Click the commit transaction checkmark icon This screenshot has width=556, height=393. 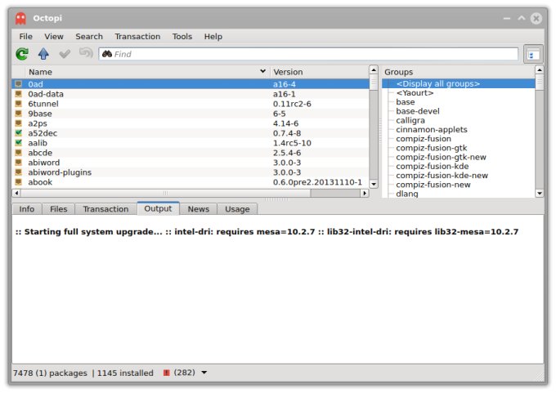[65, 54]
